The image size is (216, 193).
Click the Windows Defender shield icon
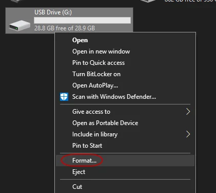(x=64, y=97)
